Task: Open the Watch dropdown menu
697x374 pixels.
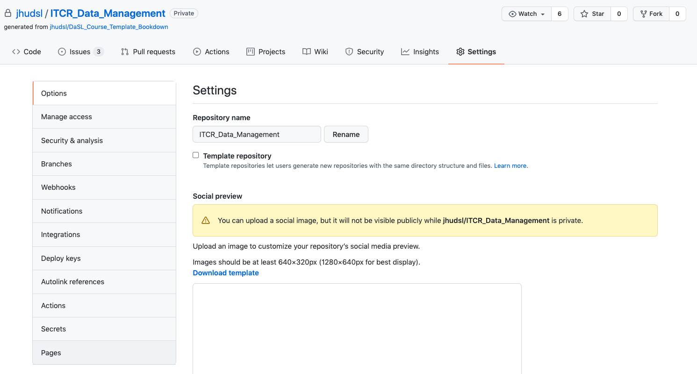Action: click(x=527, y=14)
